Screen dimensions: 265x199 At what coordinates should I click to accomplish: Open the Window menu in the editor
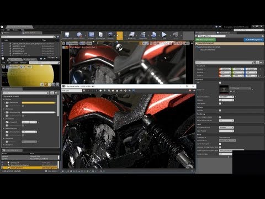click(15, 30)
